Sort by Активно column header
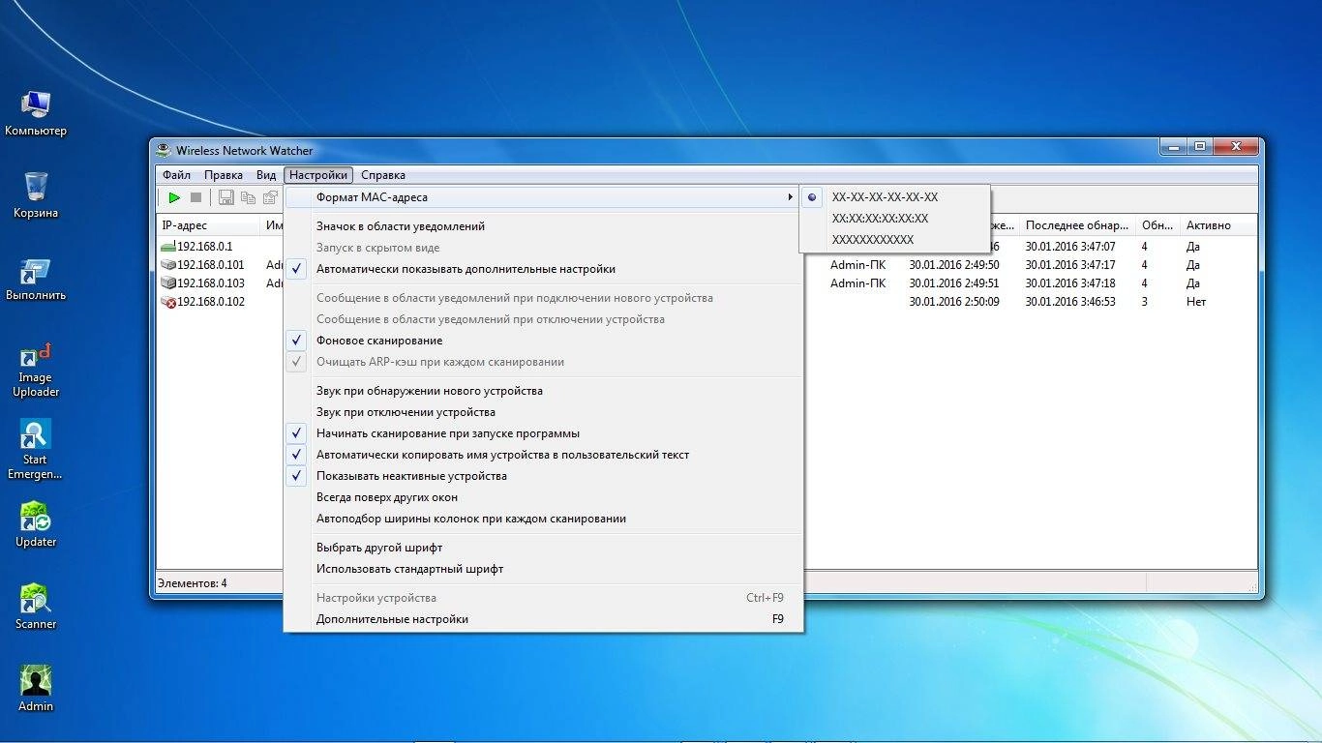This screenshot has width=1322, height=743. pos(1217,225)
